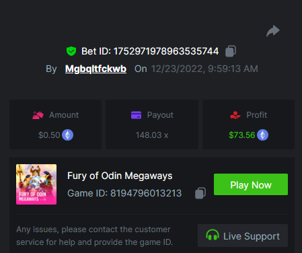Click the $73.56 profit value
Image resolution: width=302 pixels, height=253 pixels.
pos(242,135)
